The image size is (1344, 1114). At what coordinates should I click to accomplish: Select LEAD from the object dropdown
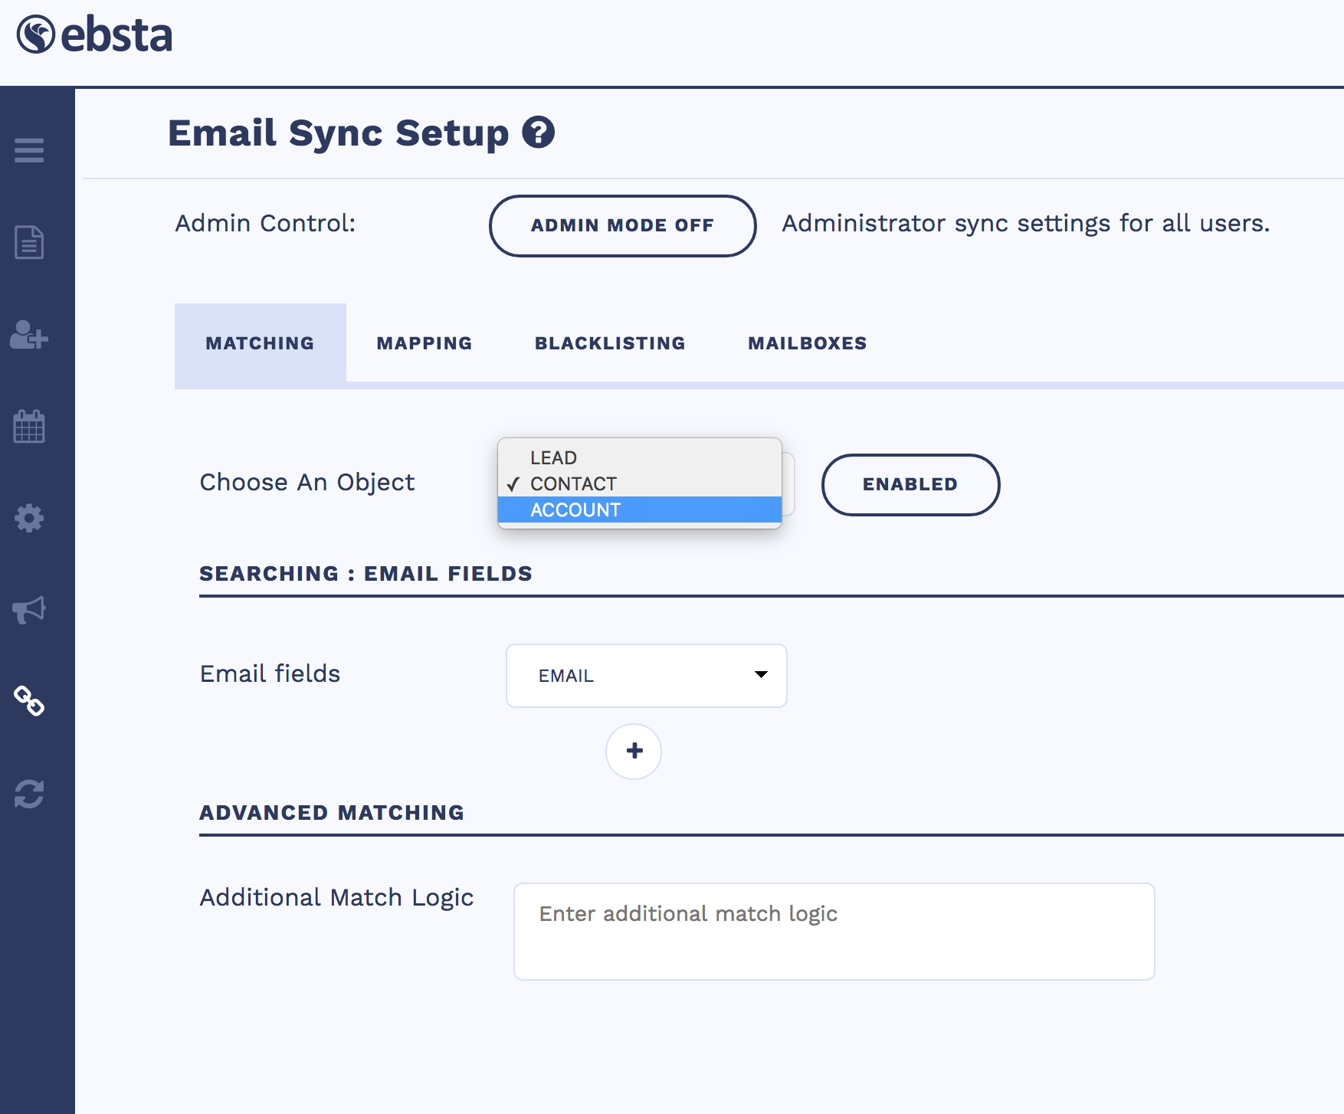(x=553, y=457)
